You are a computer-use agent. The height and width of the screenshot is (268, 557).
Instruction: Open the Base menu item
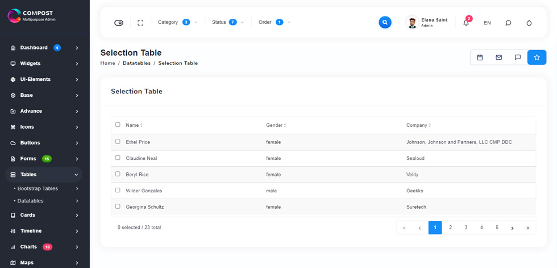[44, 95]
